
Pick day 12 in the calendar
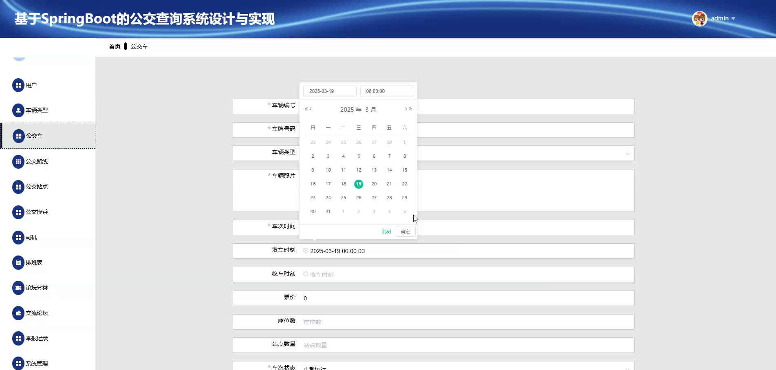(x=359, y=170)
